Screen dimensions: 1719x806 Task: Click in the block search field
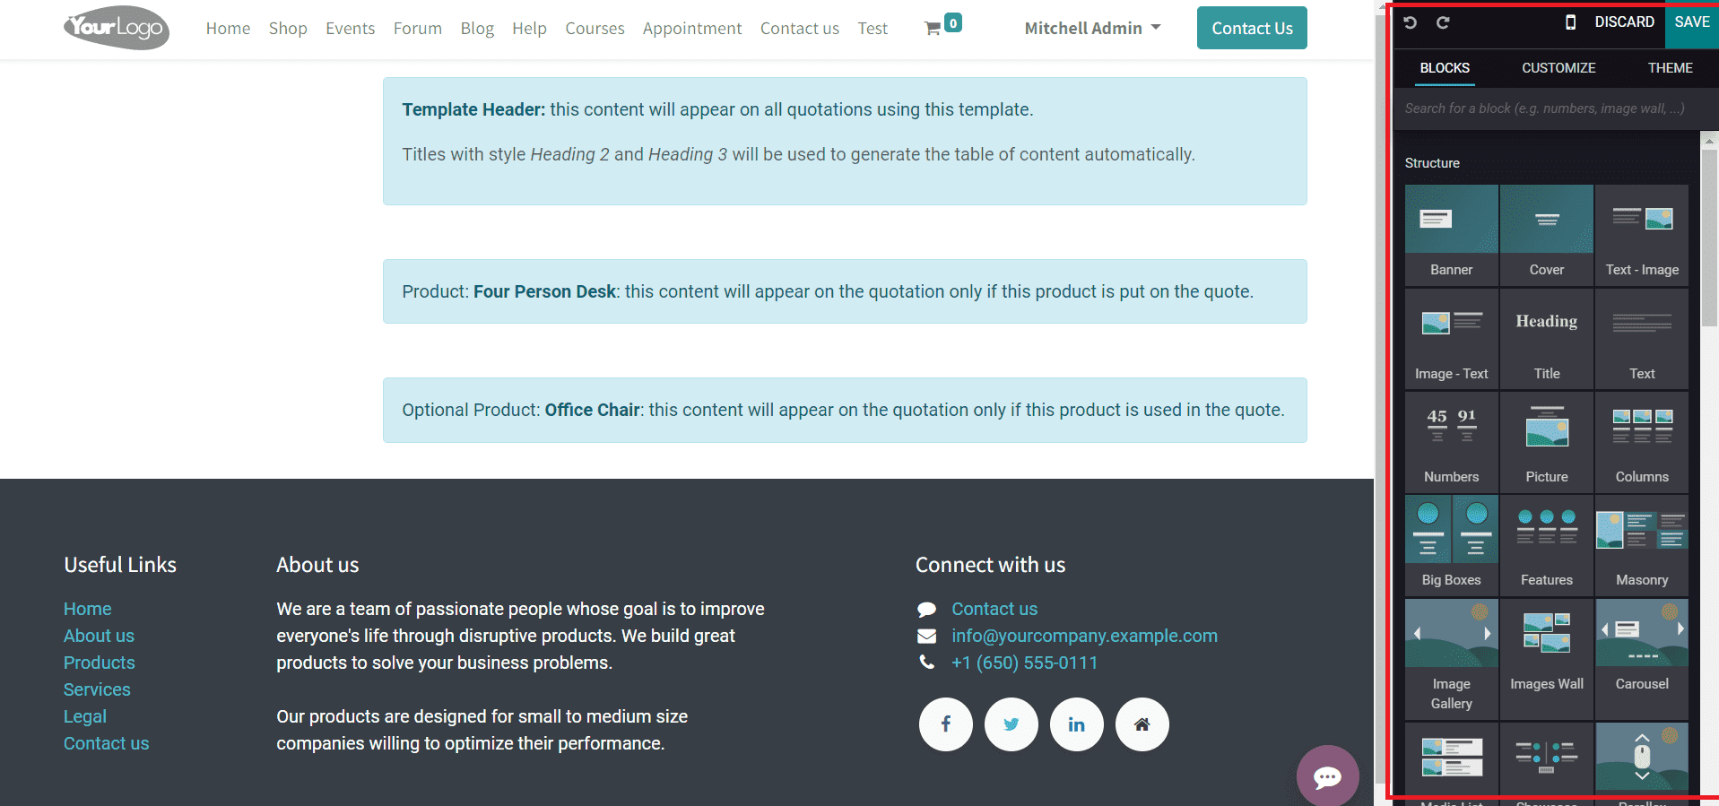click(x=1544, y=108)
